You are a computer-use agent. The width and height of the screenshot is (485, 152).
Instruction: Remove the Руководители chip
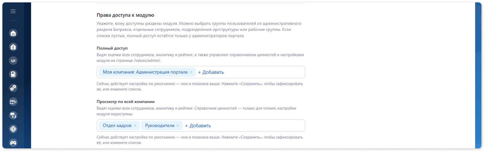tap(178, 126)
